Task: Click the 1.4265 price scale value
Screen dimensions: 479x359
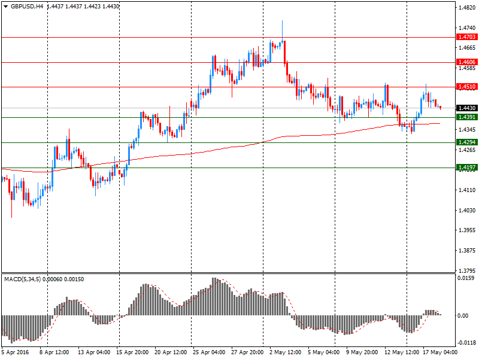Action: click(x=468, y=150)
